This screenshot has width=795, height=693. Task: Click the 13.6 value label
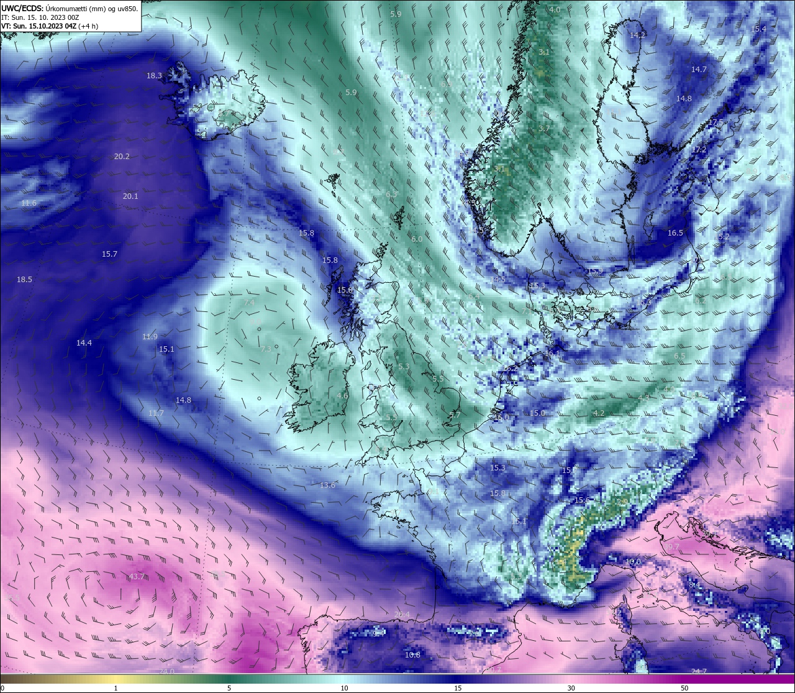(x=327, y=485)
